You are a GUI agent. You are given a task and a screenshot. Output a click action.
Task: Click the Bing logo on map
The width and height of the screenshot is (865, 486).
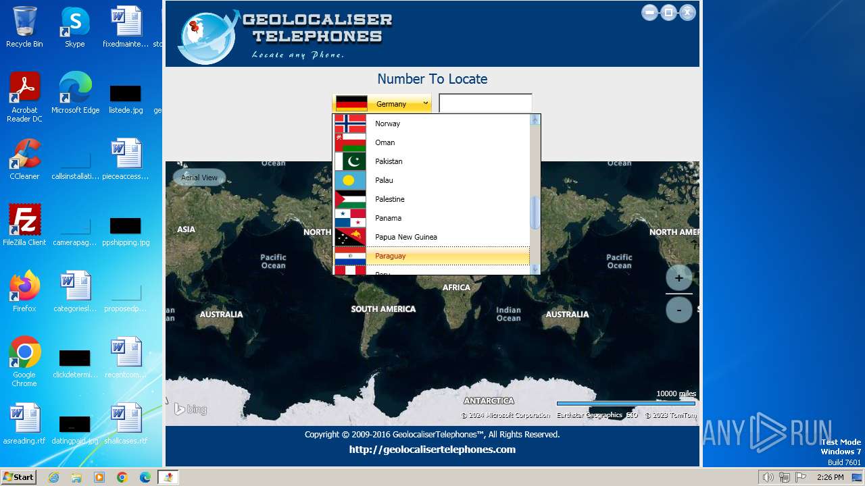(x=191, y=409)
